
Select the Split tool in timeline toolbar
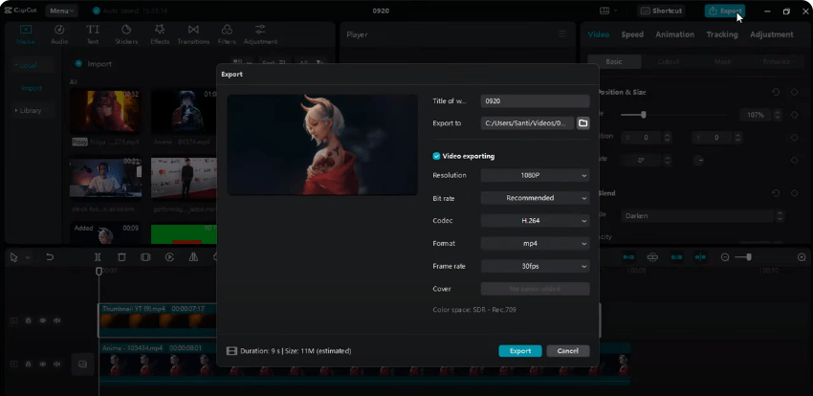click(x=98, y=257)
